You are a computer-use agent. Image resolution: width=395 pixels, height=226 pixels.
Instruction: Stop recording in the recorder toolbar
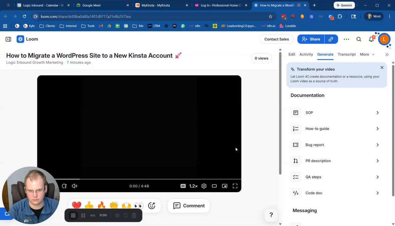[x=73, y=216]
